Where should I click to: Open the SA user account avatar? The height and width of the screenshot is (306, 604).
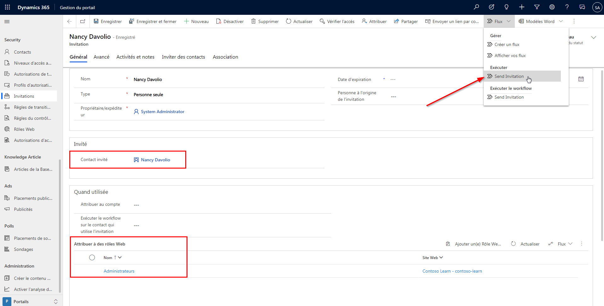point(597,7)
